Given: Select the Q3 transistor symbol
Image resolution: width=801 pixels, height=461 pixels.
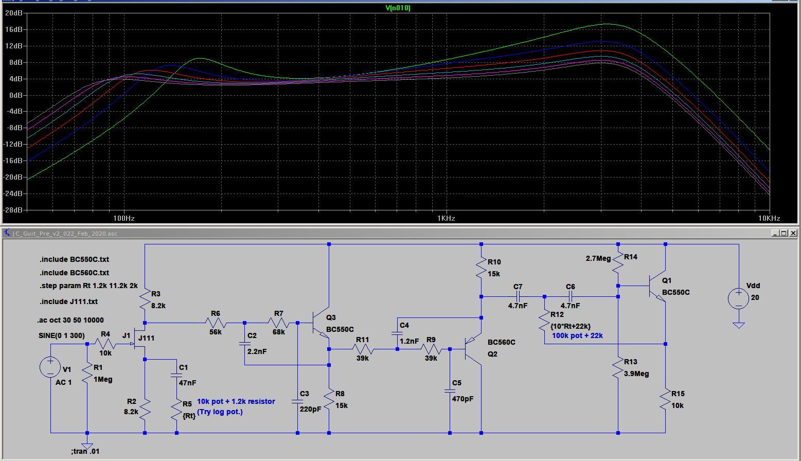Looking at the screenshot, I should pos(321,323).
